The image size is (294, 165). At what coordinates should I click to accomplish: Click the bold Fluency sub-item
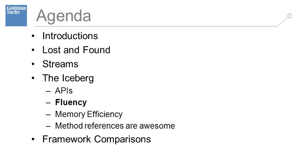coord(71,102)
